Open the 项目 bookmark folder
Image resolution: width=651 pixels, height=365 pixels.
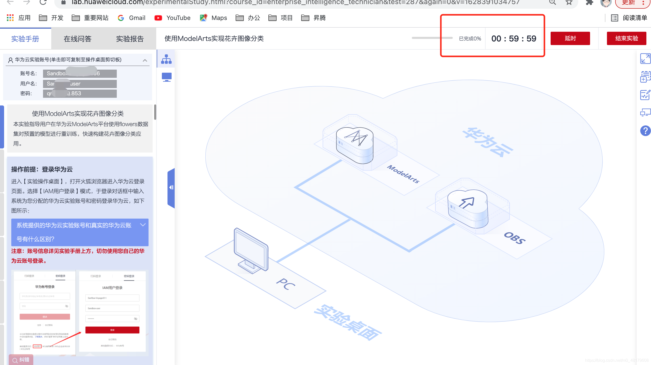[281, 18]
